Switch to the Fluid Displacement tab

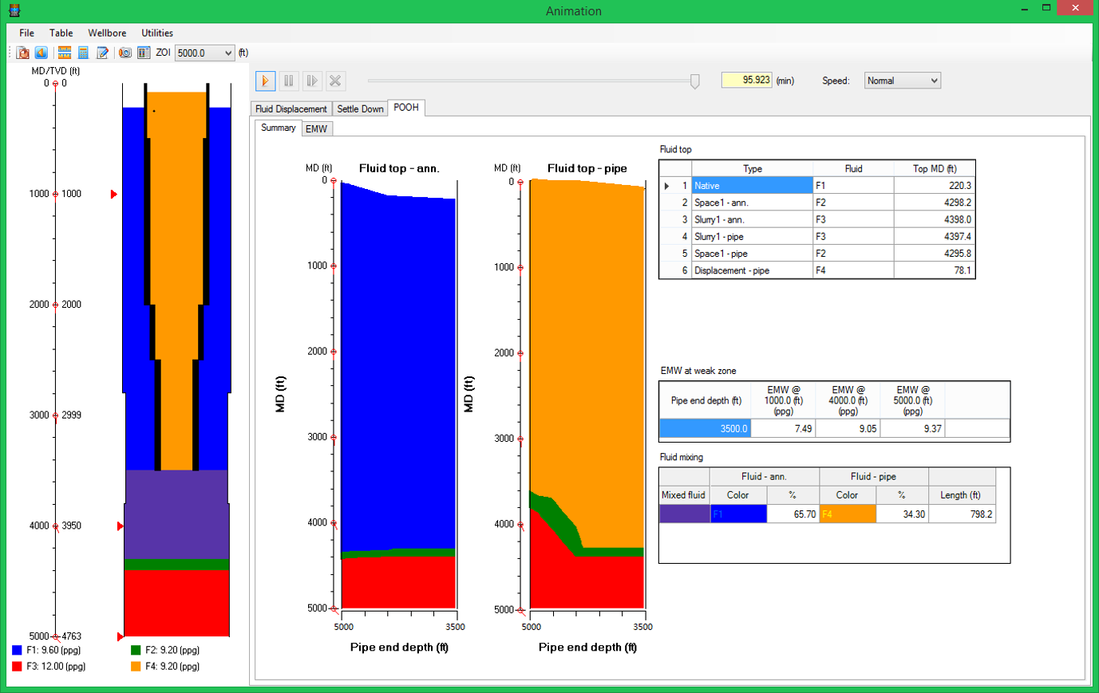(291, 108)
